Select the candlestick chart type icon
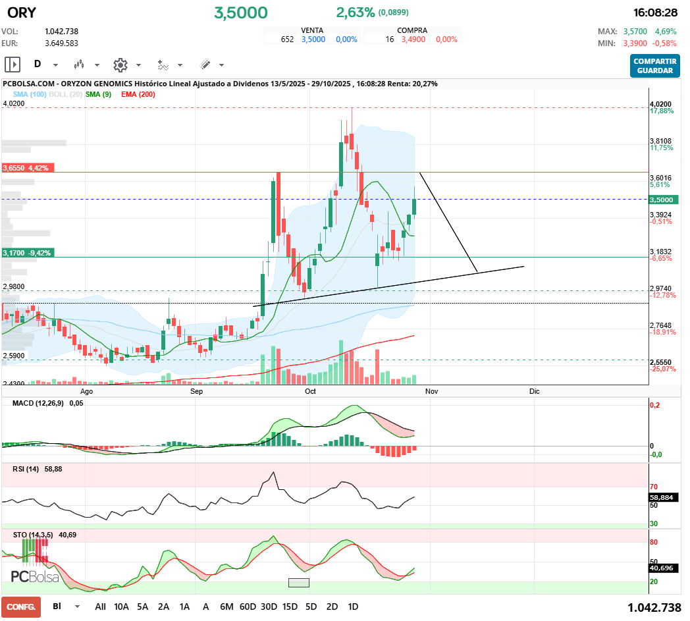690x621 pixels. pyautogui.click(x=79, y=65)
